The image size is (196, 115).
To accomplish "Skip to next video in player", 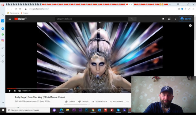I will pyautogui.click(x=15, y=91).
